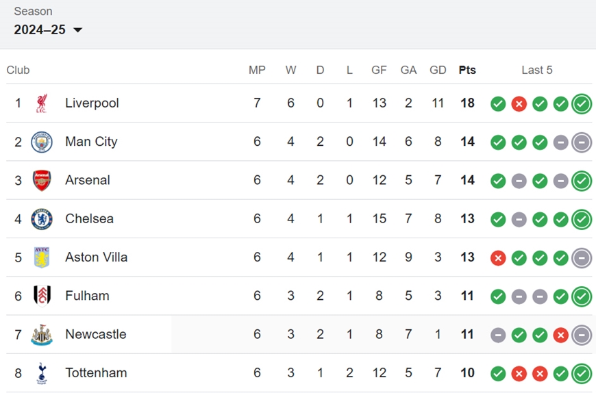Viewport: 596px width, 393px height.
Task: Click the Liverpool club crest
Action: [x=41, y=103]
